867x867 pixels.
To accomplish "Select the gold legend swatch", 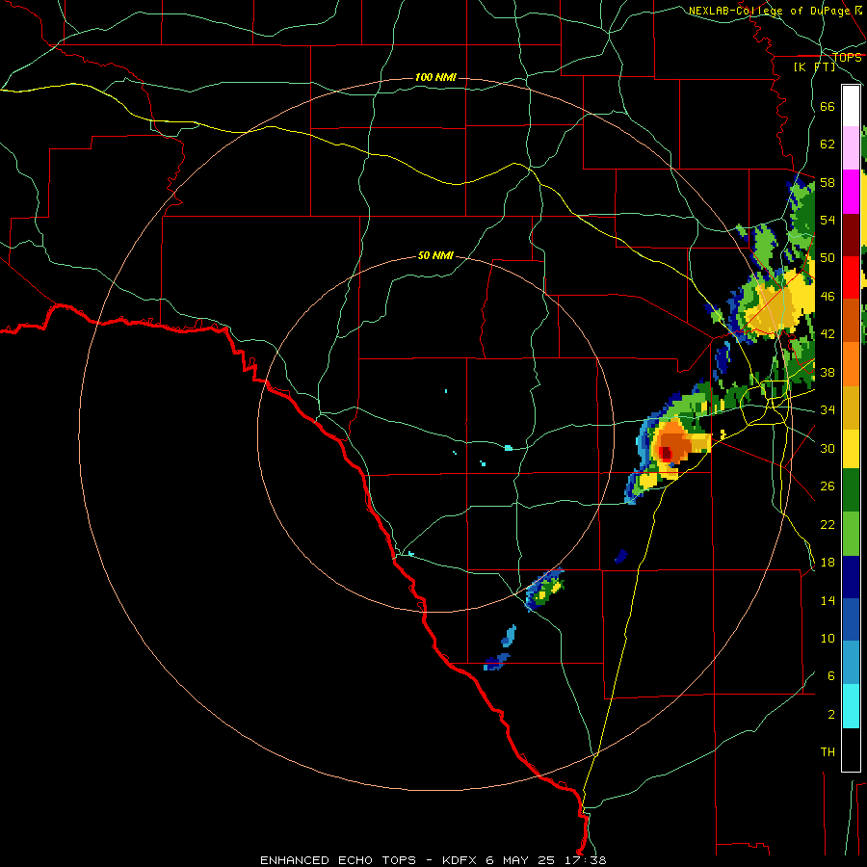I will click(x=851, y=407).
